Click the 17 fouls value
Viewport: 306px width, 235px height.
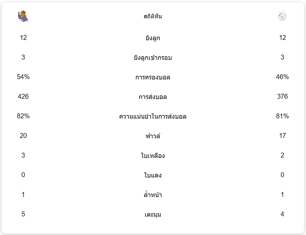tap(282, 136)
